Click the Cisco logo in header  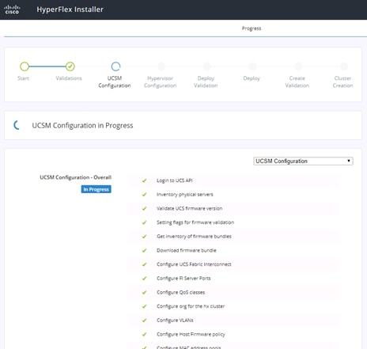(x=12, y=9)
